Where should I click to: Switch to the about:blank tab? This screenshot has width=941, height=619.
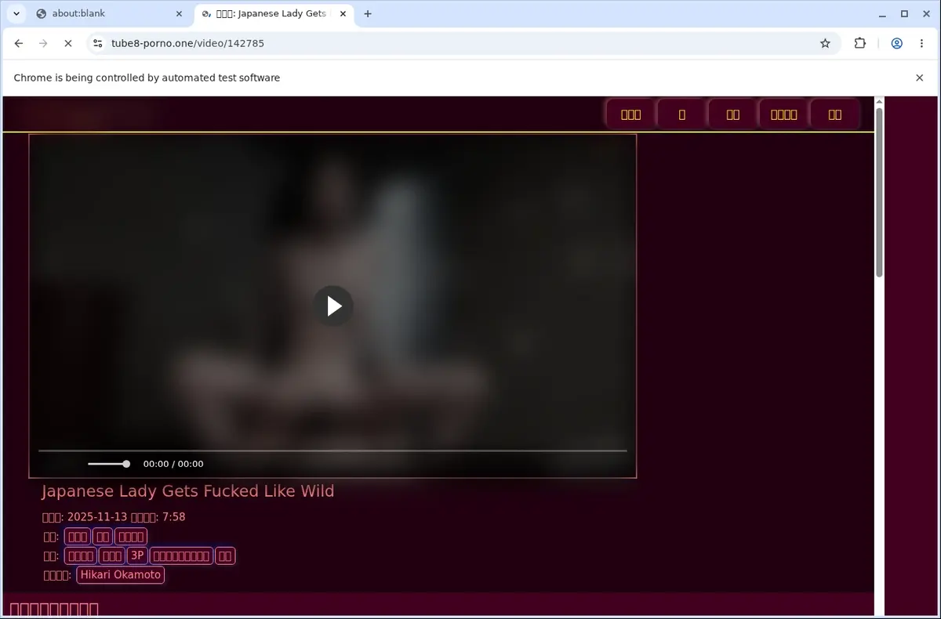tap(109, 13)
